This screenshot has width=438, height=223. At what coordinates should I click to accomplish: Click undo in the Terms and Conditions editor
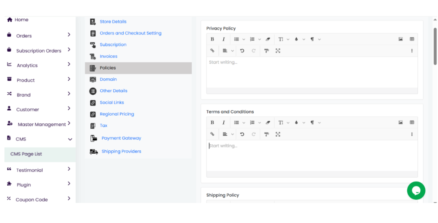click(242, 134)
